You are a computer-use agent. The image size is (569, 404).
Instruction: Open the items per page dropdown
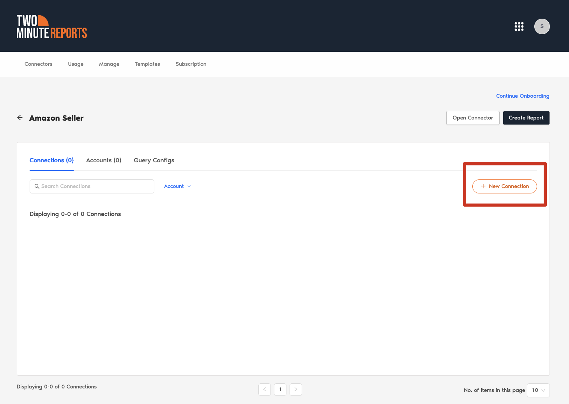click(x=538, y=390)
